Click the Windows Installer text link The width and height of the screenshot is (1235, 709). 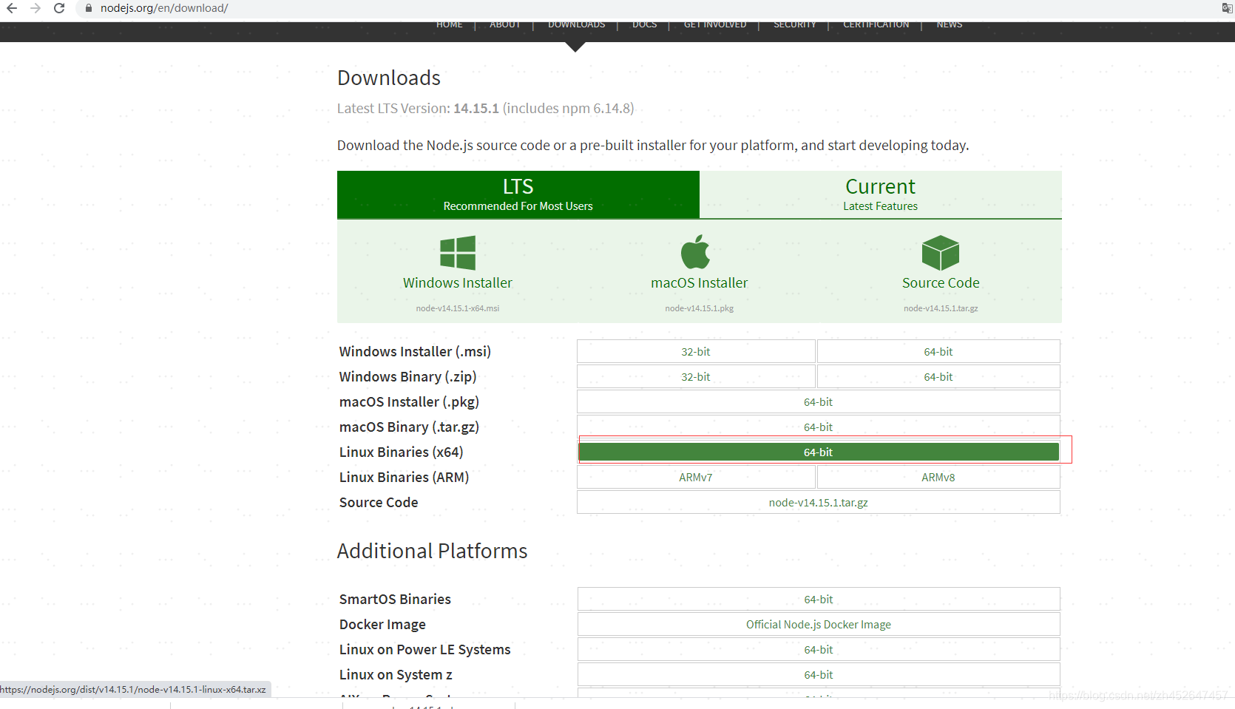click(458, 282)
